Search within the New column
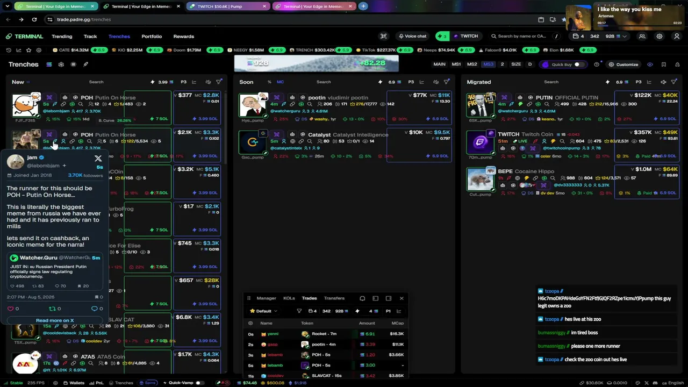The height and width of the screenshot is (387, 688). [x=96, y=82]
